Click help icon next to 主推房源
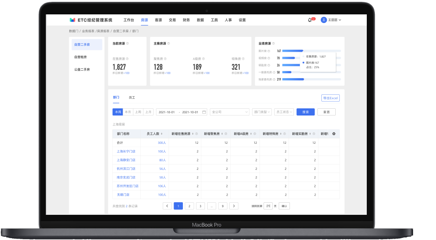The height and width of the screenshot is (240, 436). [169, 44]
